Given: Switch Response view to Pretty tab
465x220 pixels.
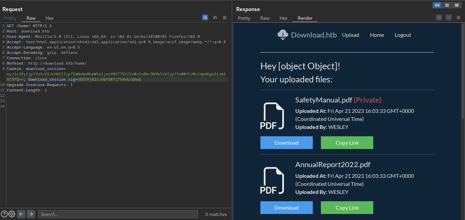Looking at the screenshot, I should point(244,18).
